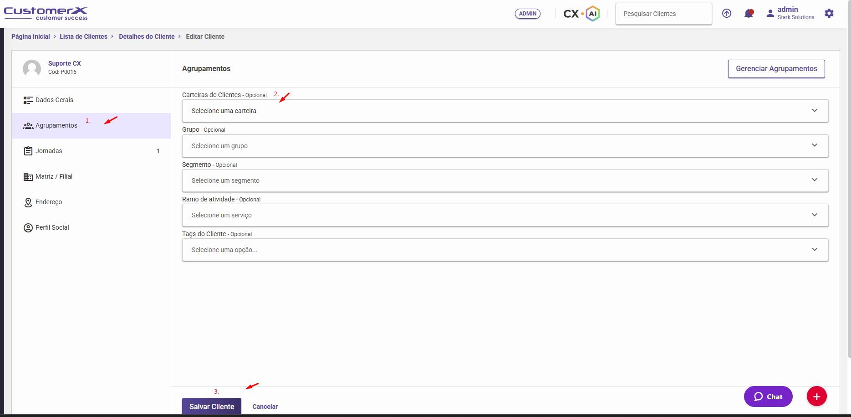Click the Jornadas clipboard icon
851x417 pixels.
click(28, 151)
